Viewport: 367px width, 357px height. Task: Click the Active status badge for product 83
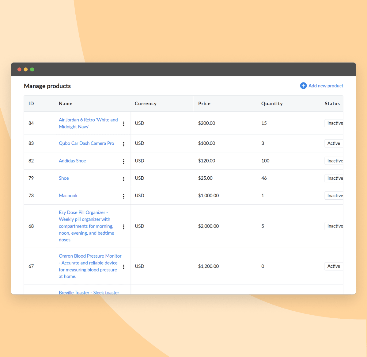[334, 143]
